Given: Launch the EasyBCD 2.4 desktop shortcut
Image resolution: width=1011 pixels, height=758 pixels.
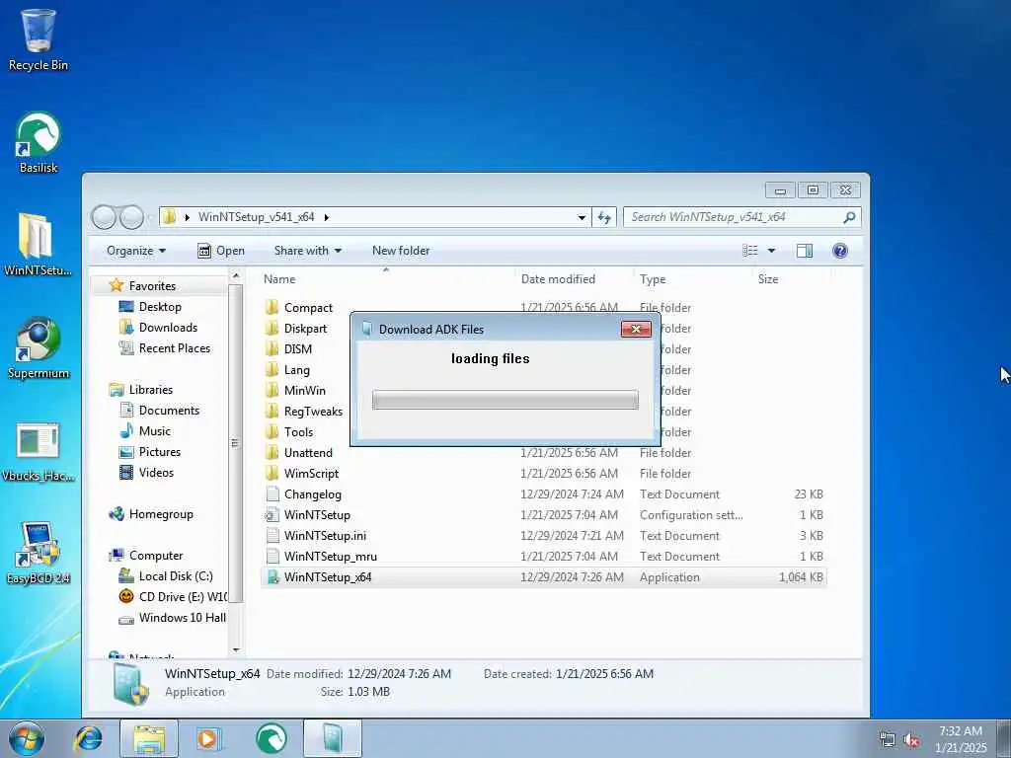Looking at the screenshot, I should [x=39, y=554].
